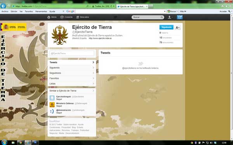This screenshot has height=145, width=233.
Task: Open the Ministerio Defensa profile name
Action: [x=65, y=103]
